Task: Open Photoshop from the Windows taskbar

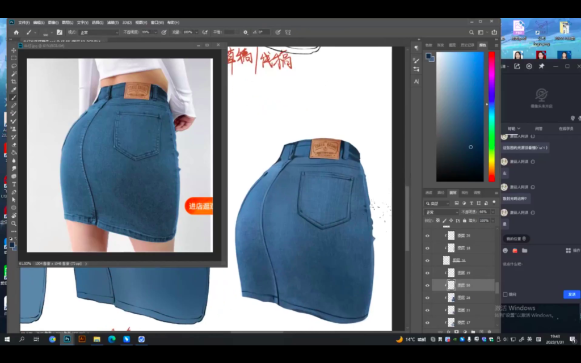Action: pos(67,339)
